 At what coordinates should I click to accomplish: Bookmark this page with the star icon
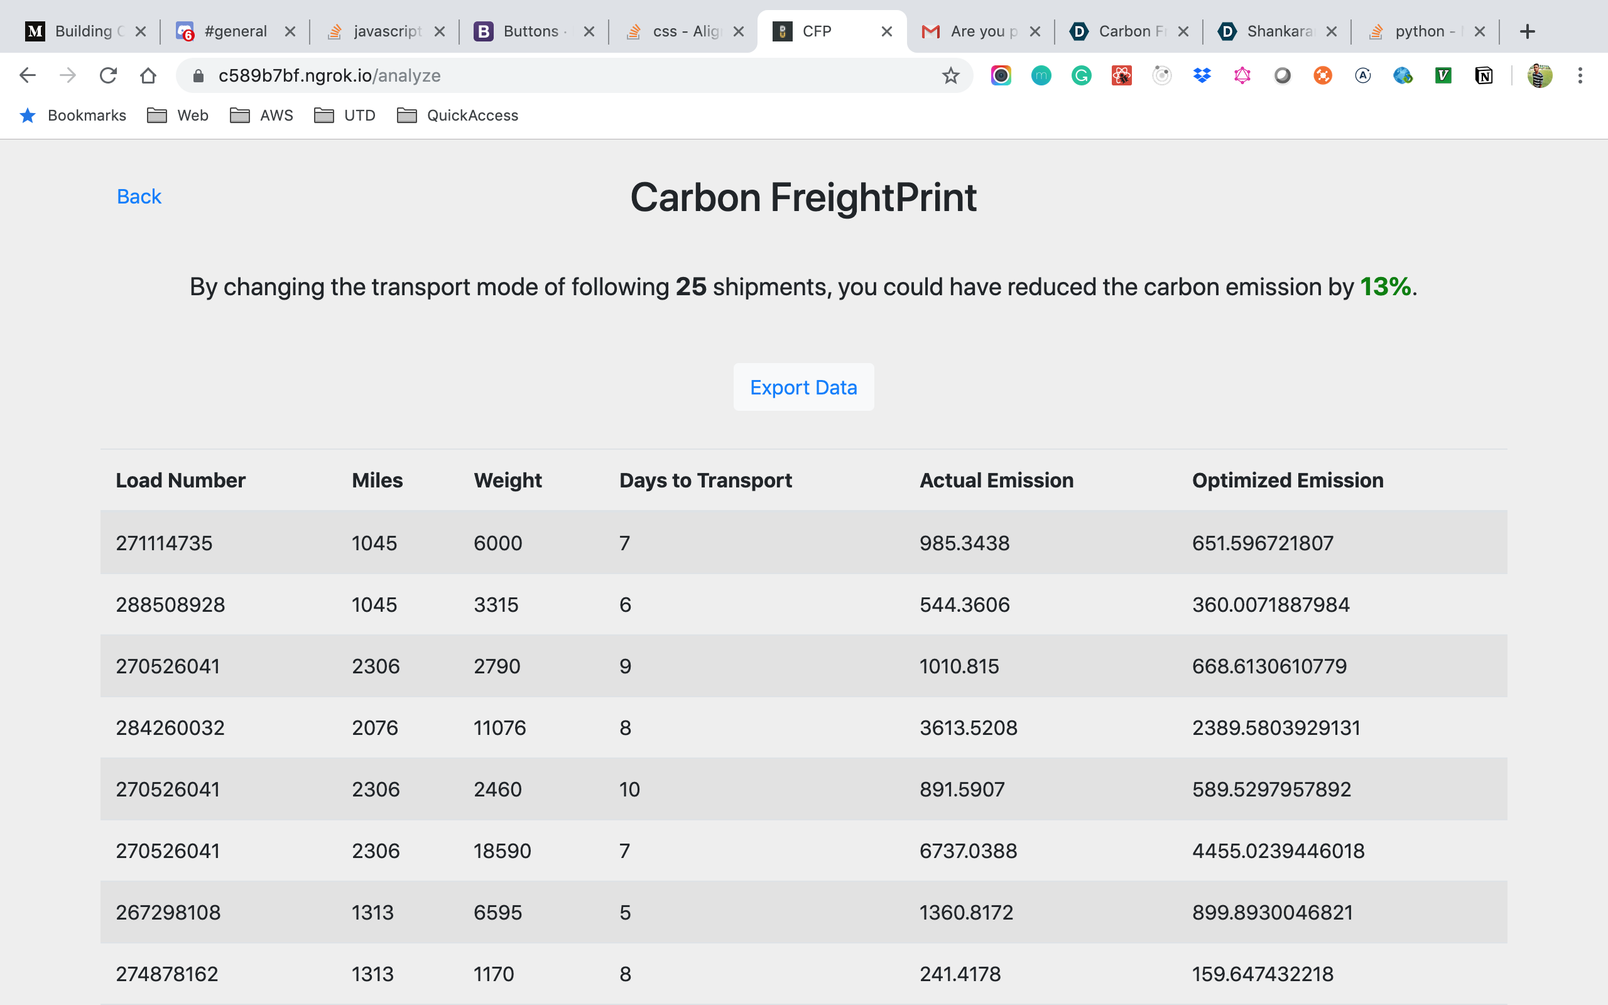[950, 76]
